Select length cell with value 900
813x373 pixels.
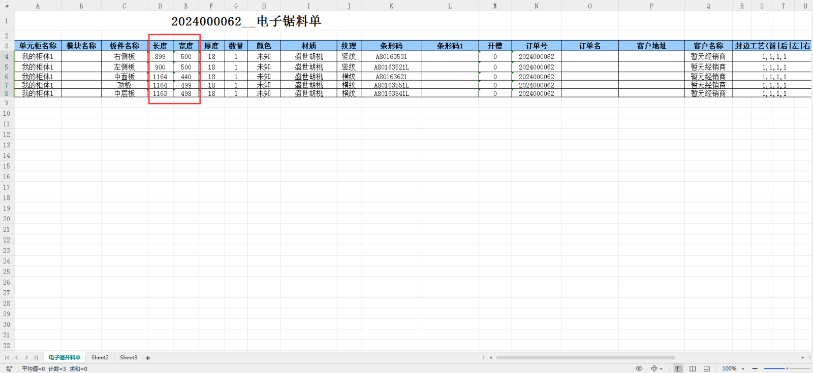click(x=160, y=67)
